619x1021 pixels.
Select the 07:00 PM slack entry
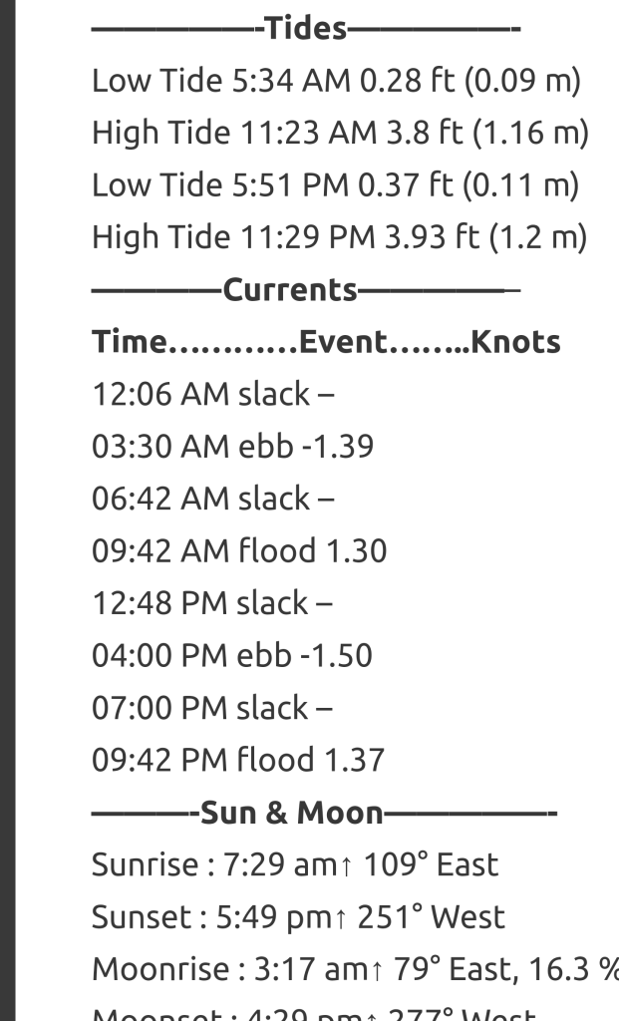[212, 708]
